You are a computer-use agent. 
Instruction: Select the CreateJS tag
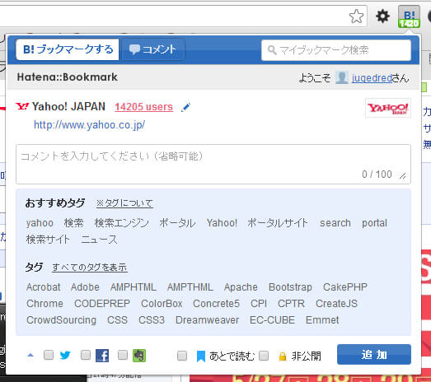coord(336,304)
